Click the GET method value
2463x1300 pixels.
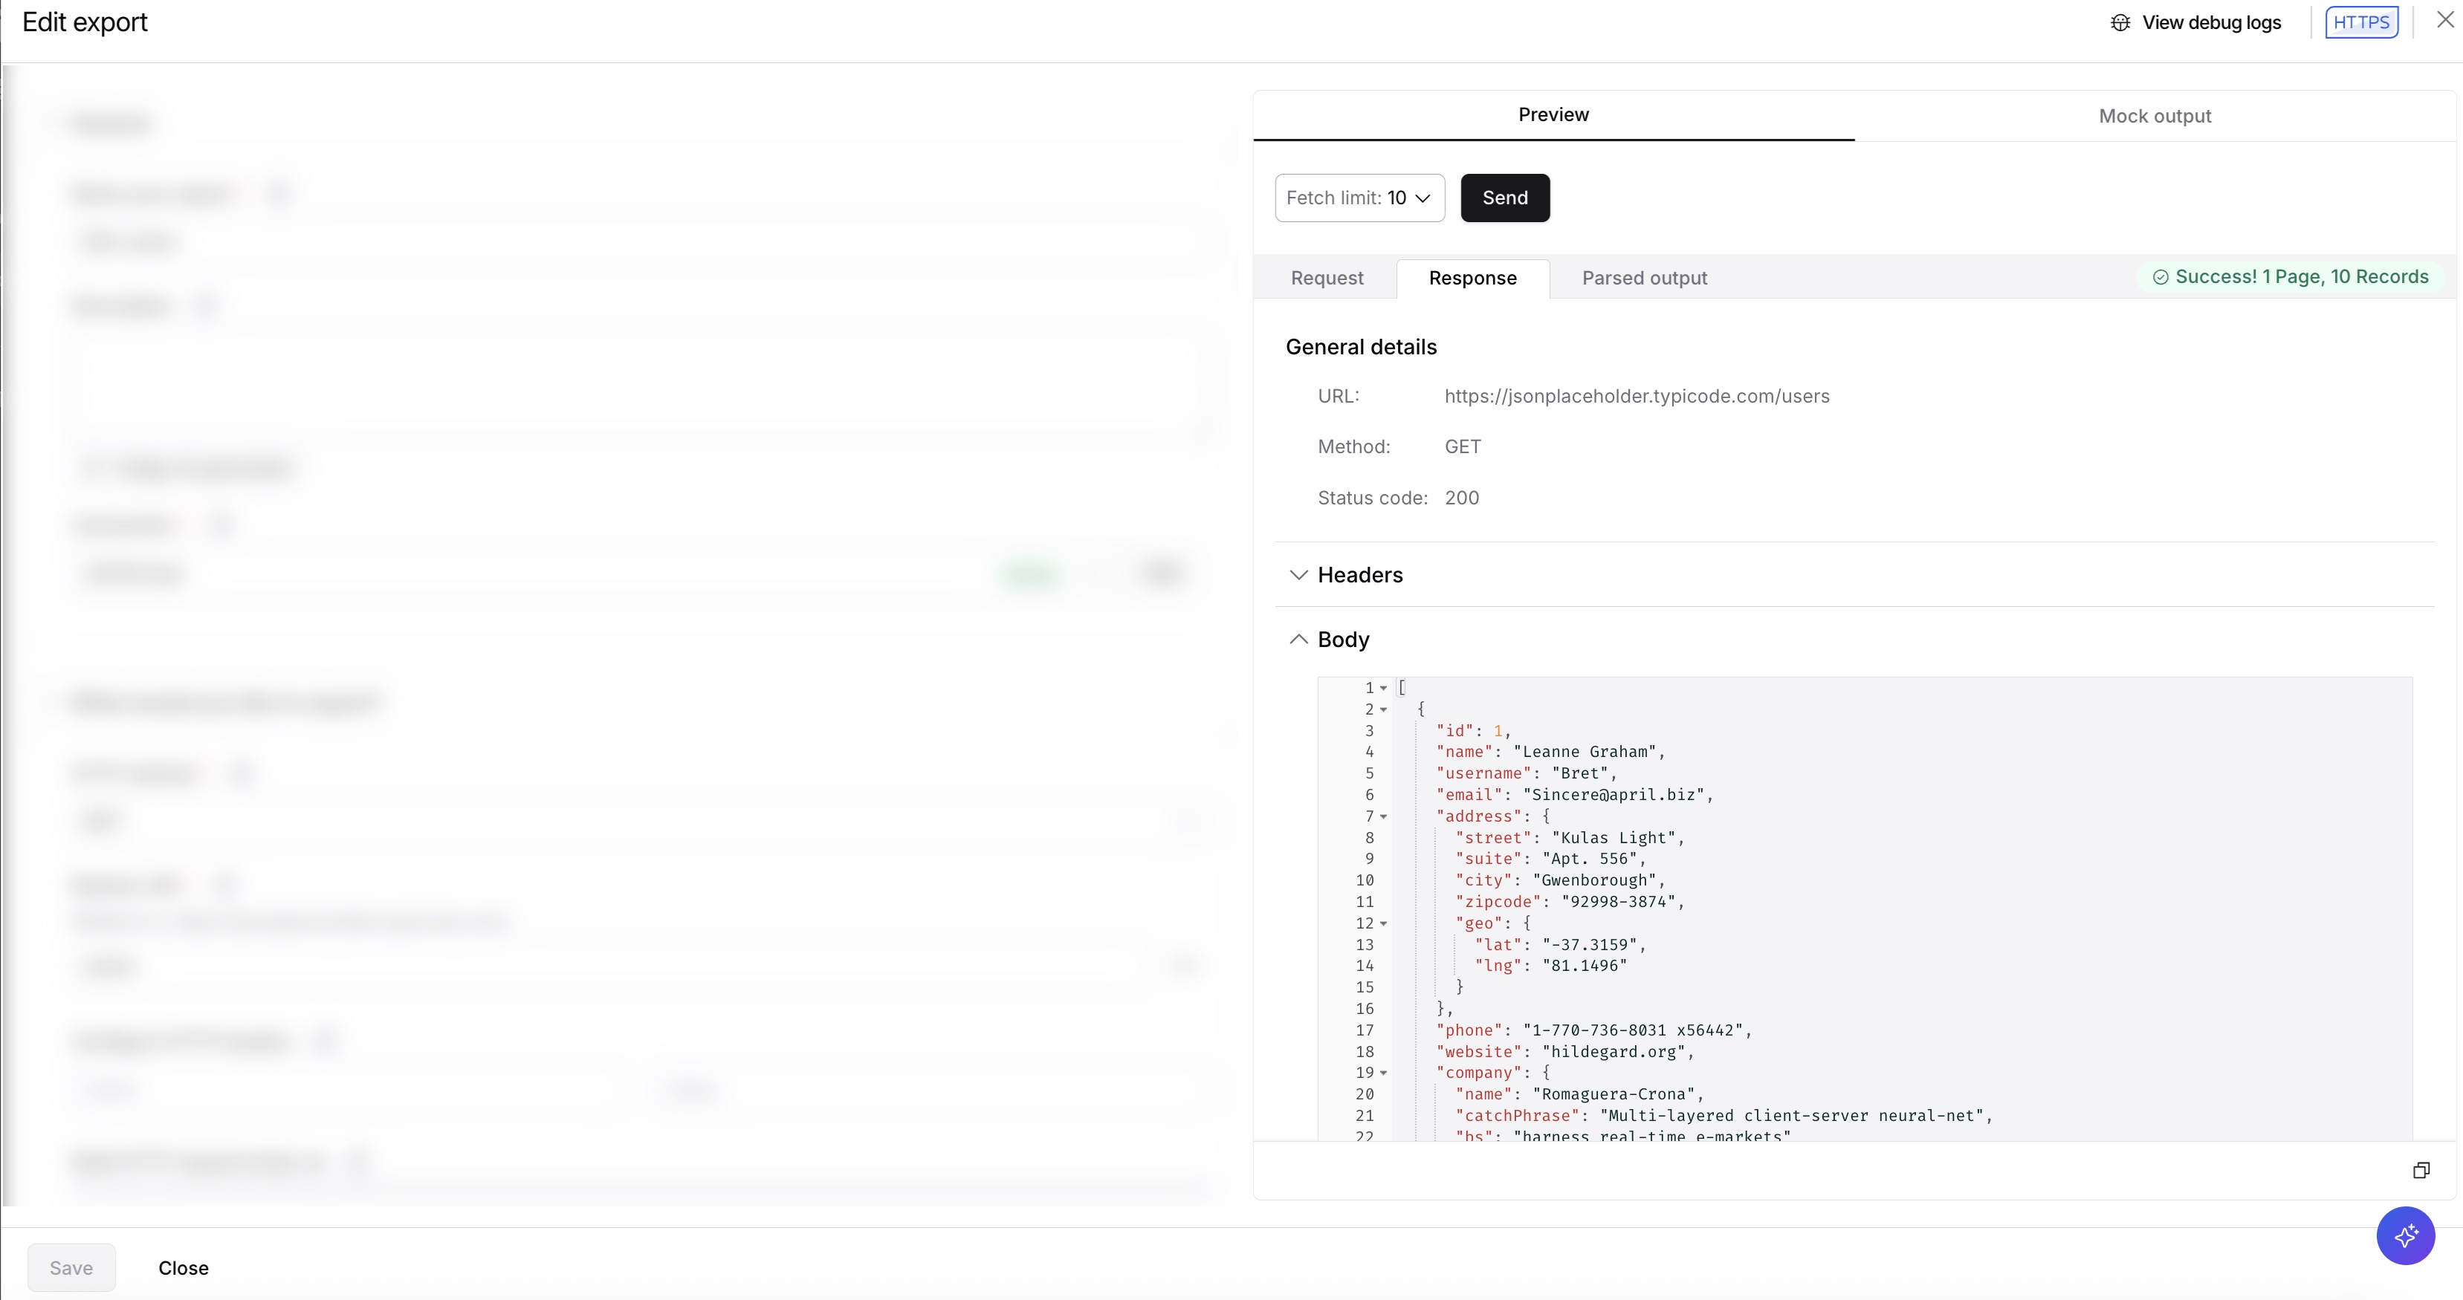click(x=1462, y=446)
